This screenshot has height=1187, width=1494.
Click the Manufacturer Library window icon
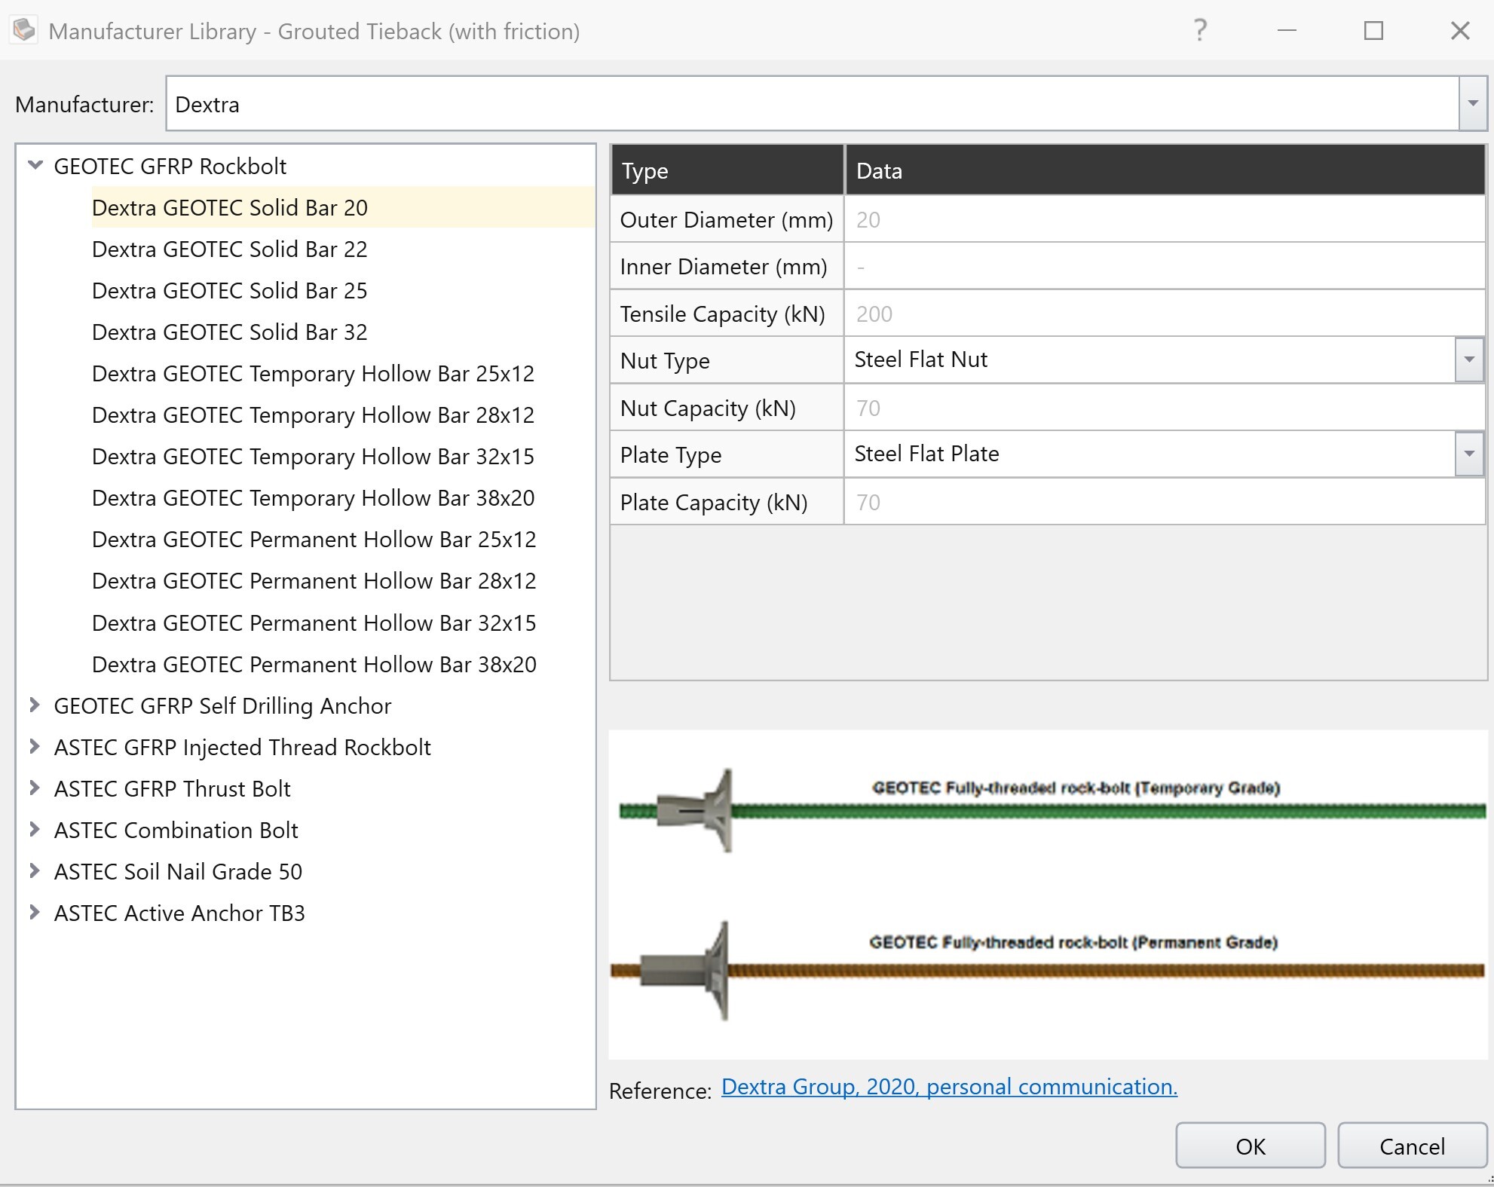(24, 30)
